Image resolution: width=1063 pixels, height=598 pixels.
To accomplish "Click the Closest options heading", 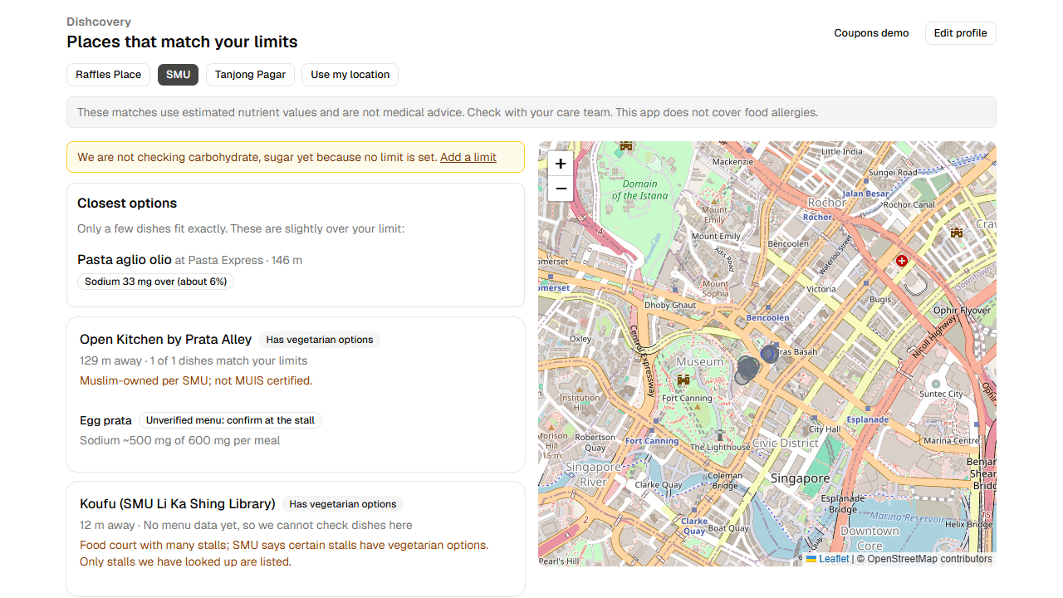I will tap(127, 203).
